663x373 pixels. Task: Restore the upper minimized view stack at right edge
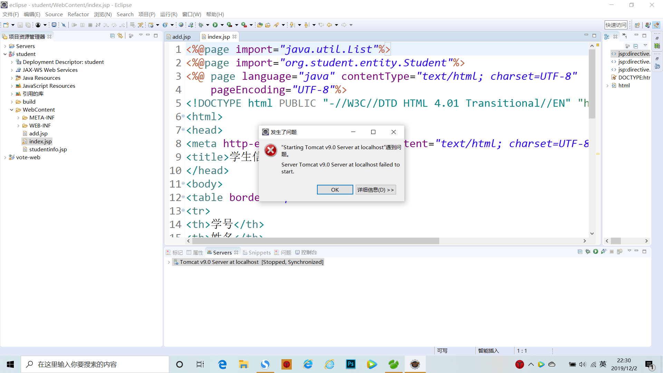point(657,38)
